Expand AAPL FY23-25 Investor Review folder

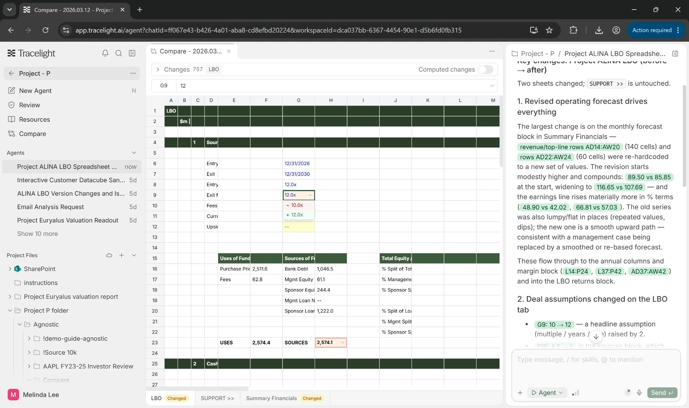29,366
